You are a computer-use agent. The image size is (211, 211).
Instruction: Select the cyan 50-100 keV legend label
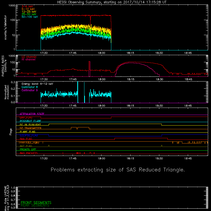tap(30, 17)
